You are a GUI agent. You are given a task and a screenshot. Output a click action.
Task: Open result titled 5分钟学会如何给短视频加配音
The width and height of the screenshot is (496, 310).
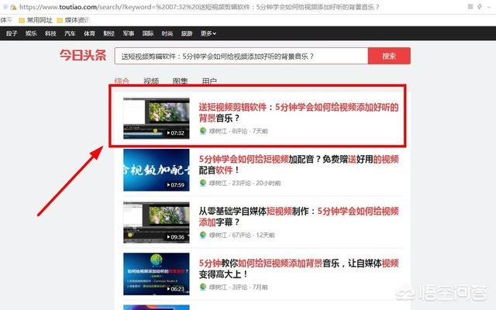(298, 164)
